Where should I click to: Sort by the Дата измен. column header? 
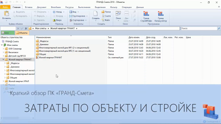coord(136,38)
